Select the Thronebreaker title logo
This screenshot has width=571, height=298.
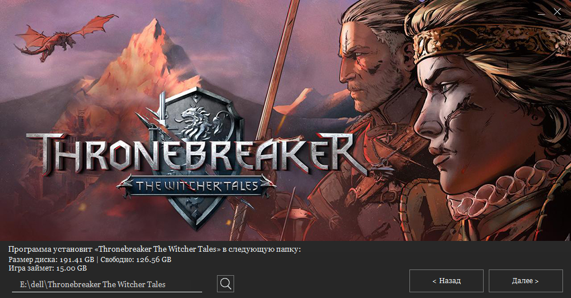(196, 153)
